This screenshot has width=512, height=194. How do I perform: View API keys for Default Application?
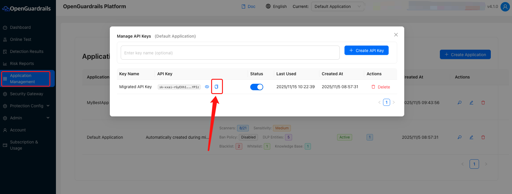460,137
